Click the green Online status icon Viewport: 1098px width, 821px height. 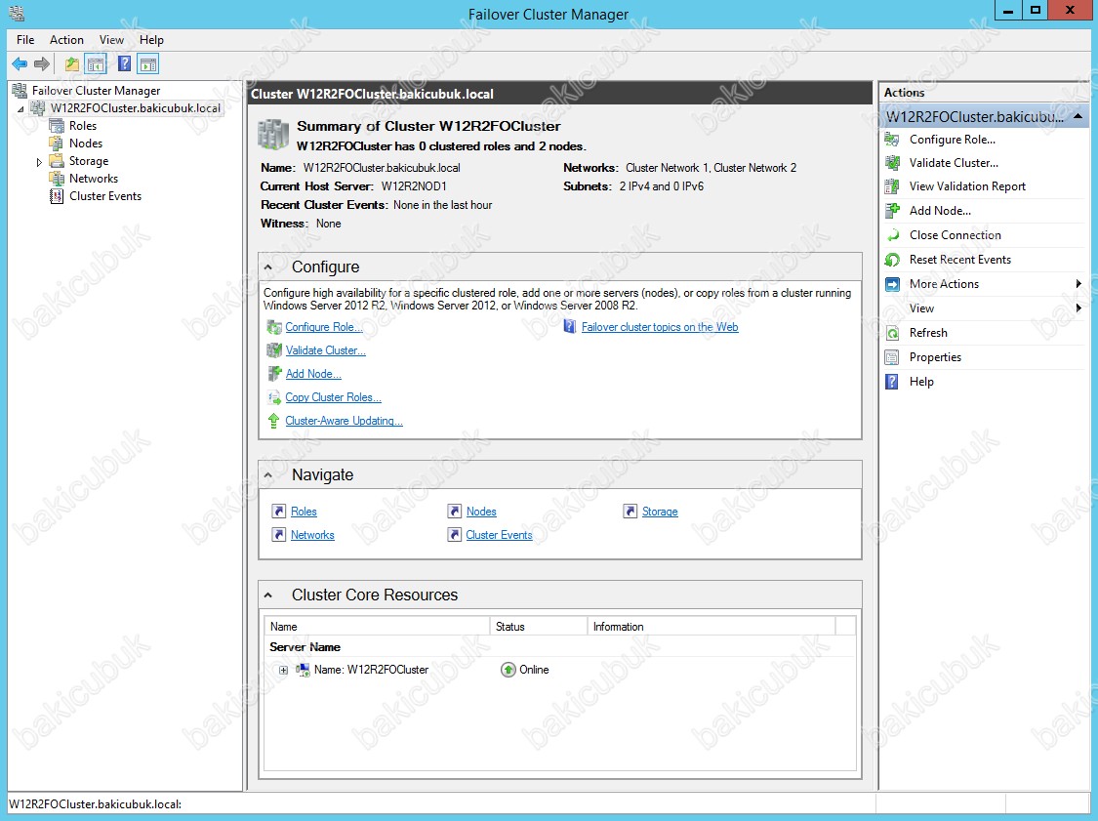click(x=508, y=670)
